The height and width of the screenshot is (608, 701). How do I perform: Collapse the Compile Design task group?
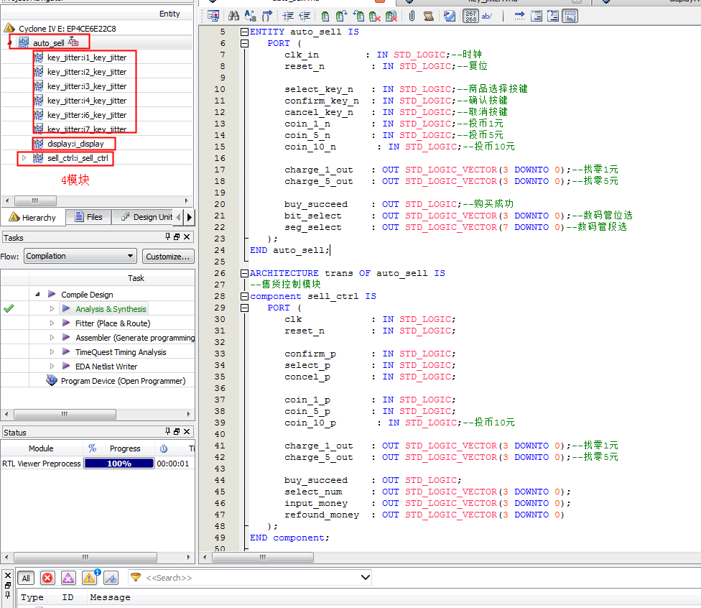coord(37,295)
